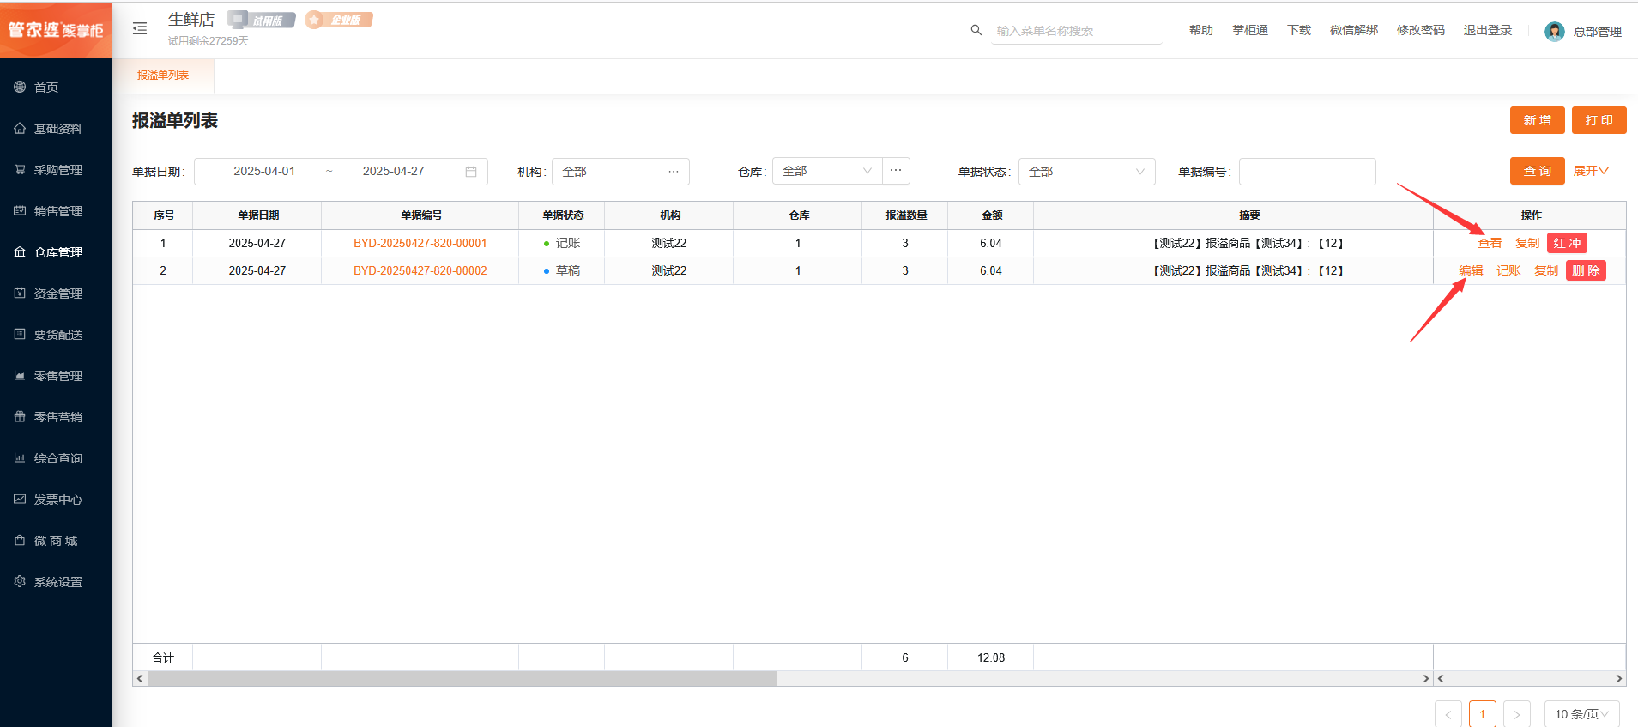Click the 仓库 ellipsis button

[896, 171]
